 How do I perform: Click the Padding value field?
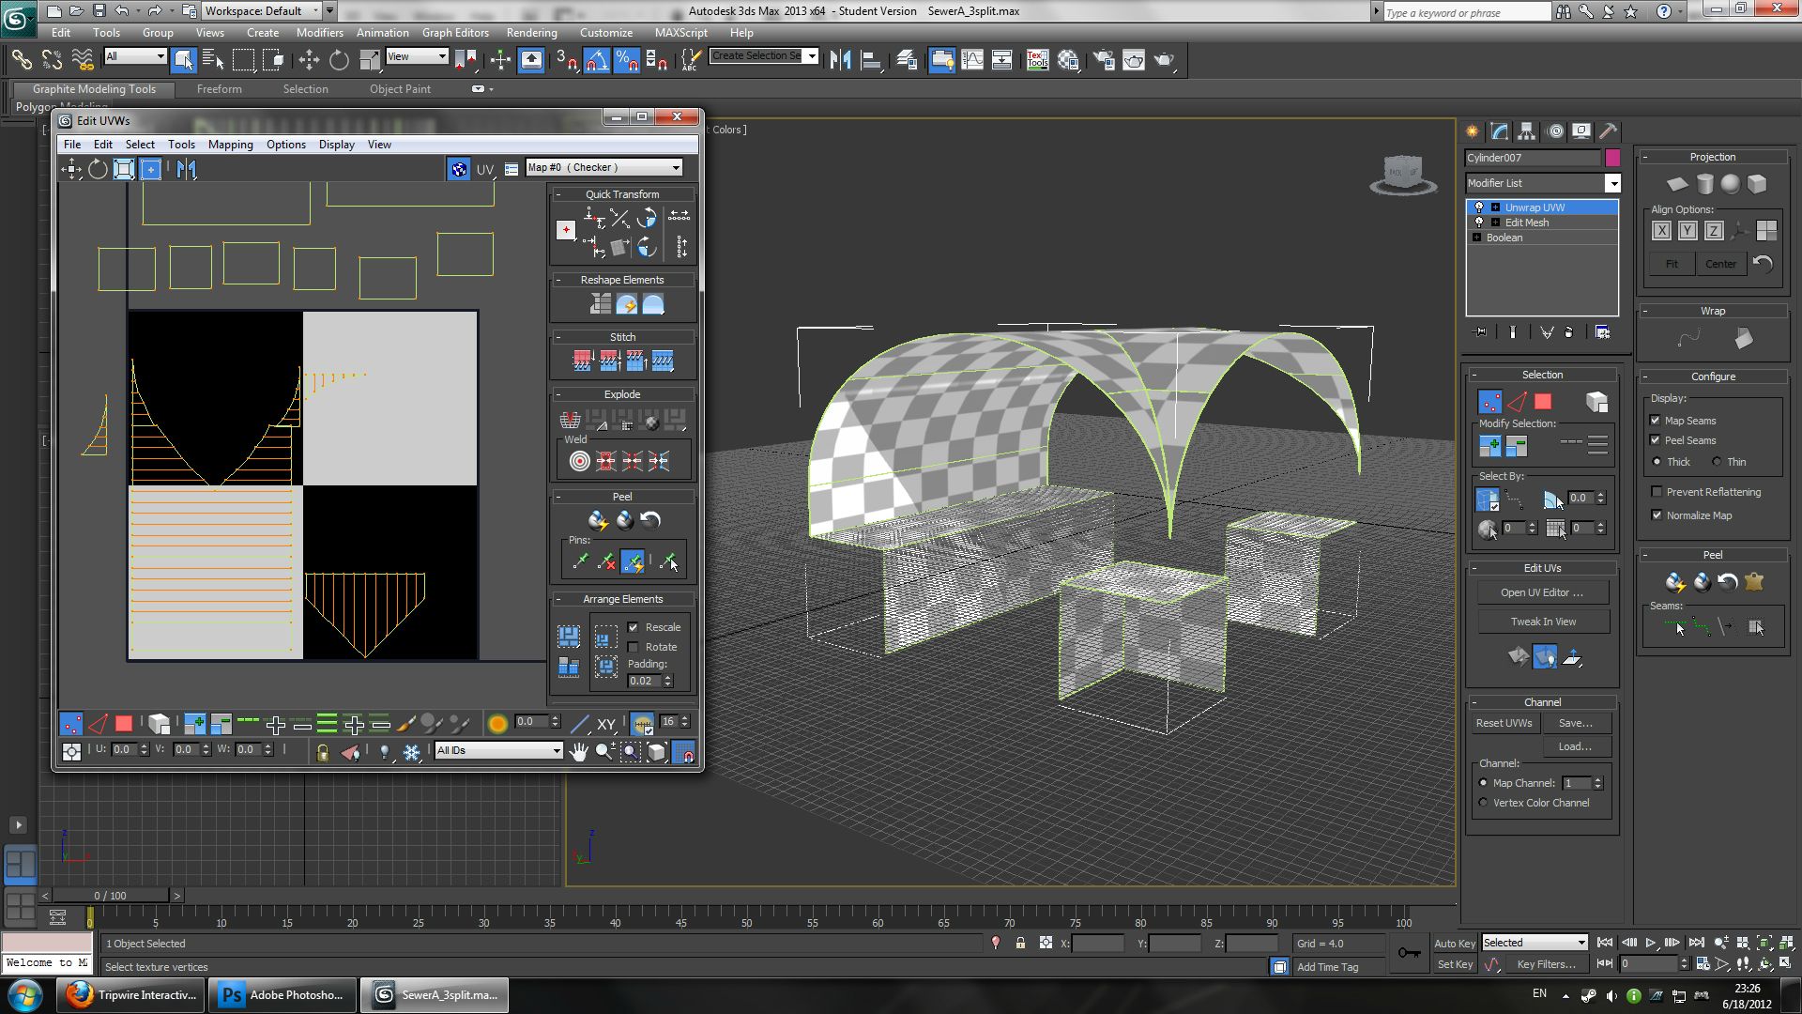click(x=643, y=681)
